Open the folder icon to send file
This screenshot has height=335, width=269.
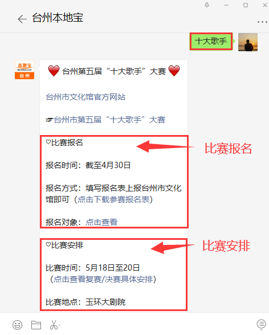coord(36,325)
